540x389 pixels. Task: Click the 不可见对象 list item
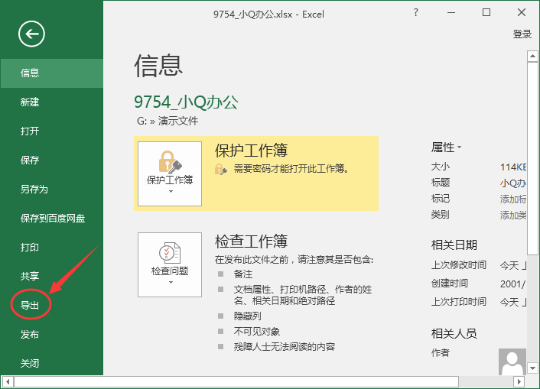[x=256, y=331]
